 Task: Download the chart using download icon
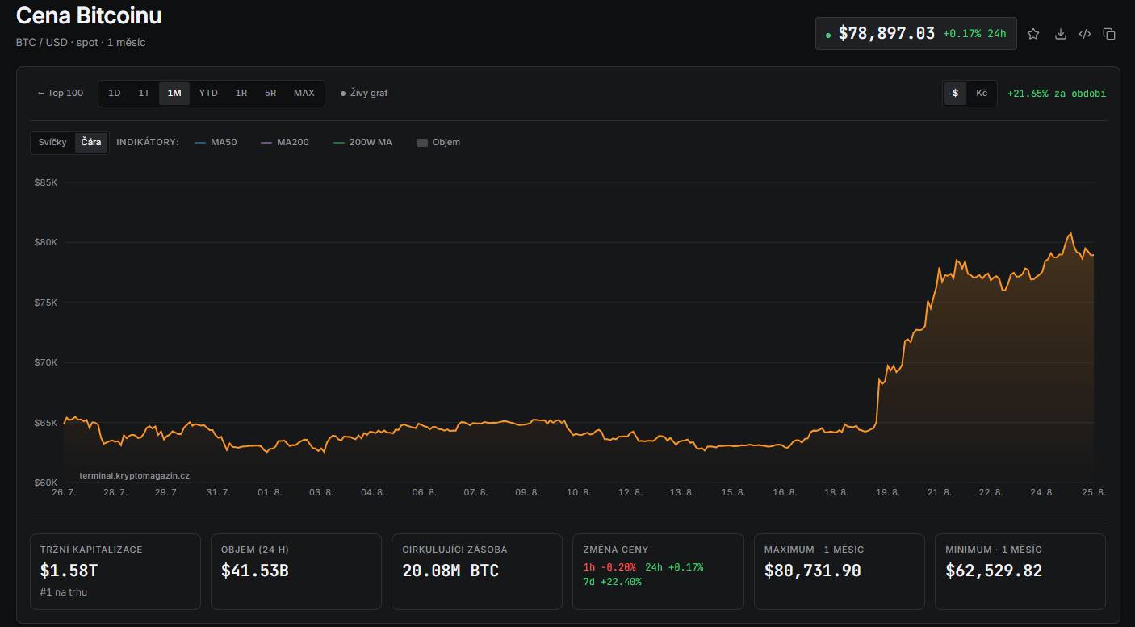coord(1061,34)
